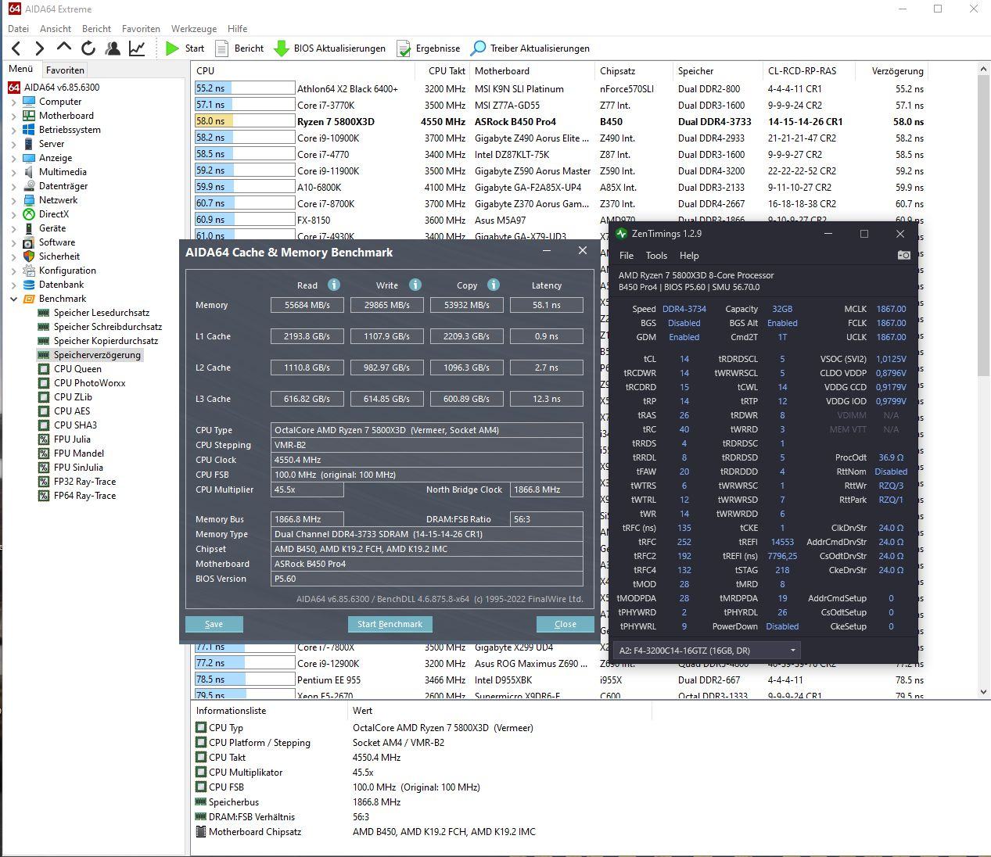Open the ZenTimings Help menu
This screenshot has width=991, height=857.
tap(689, 256)
